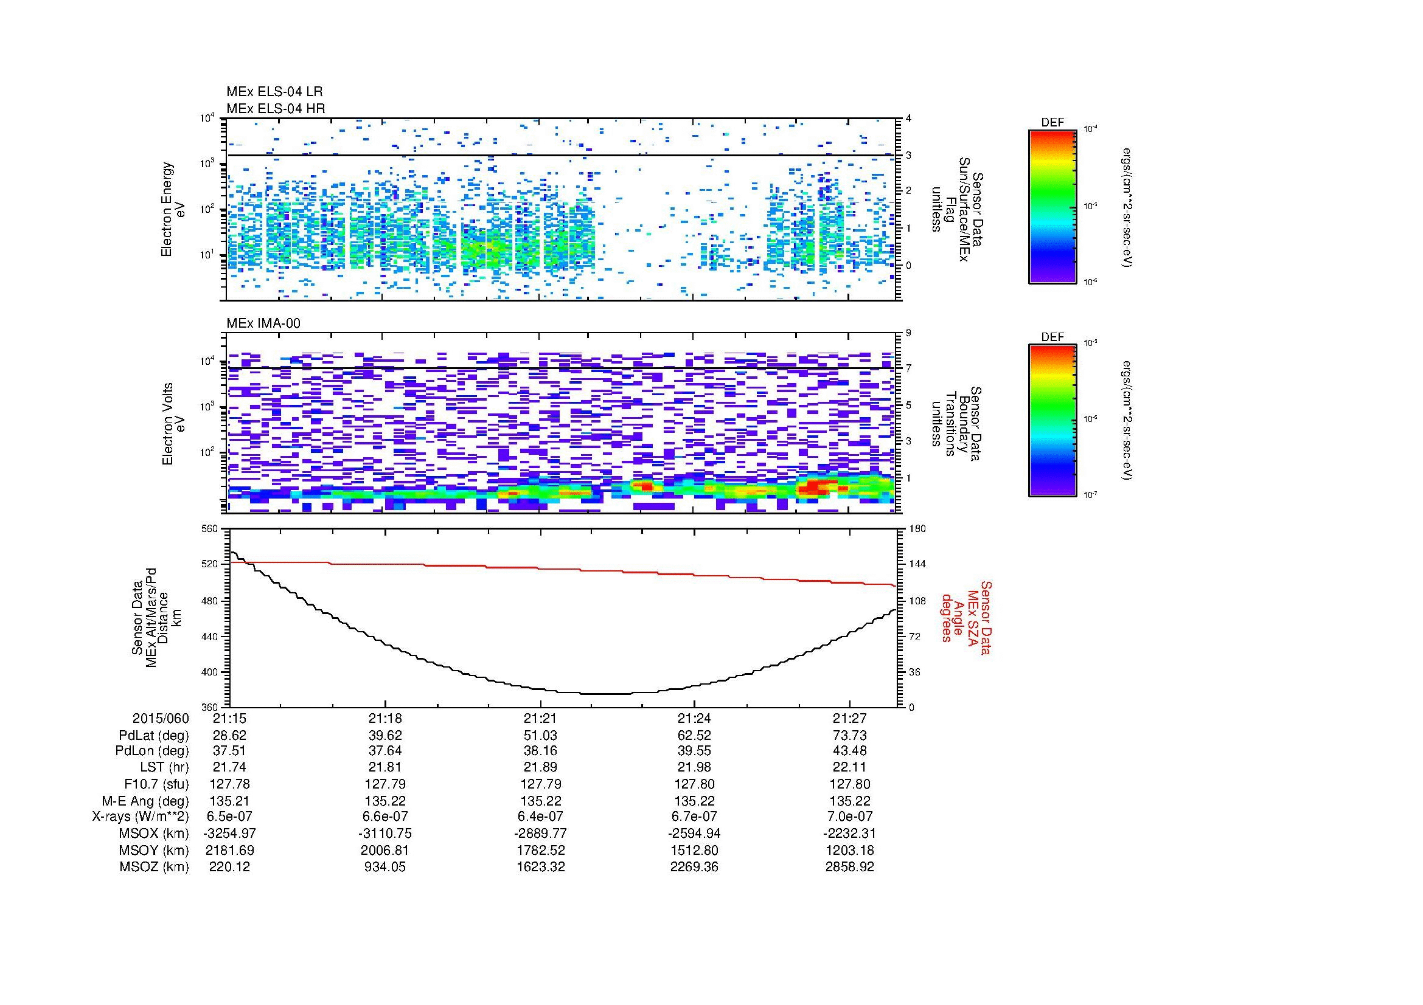Click the 'MEx ELS-04 HR' plot title

(276, 109)
